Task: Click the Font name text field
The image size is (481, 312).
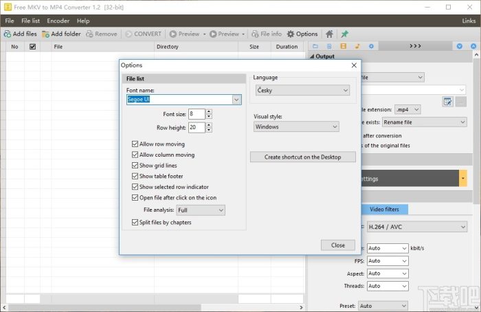Action: pyautogui.click(x=180, y=100)
